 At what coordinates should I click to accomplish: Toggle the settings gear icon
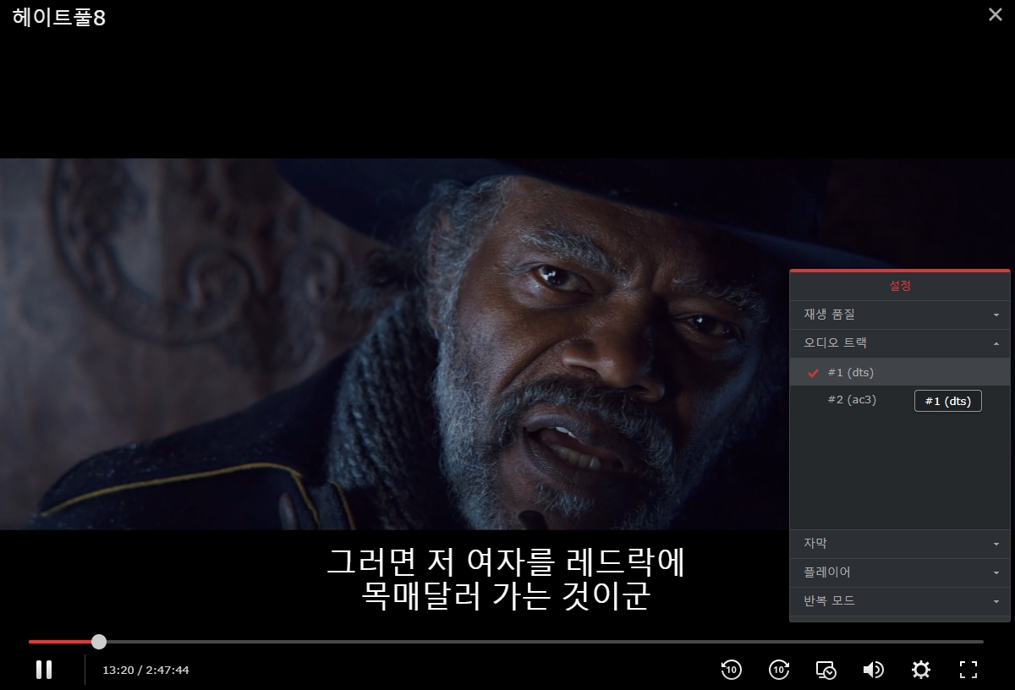pos(921,670)
